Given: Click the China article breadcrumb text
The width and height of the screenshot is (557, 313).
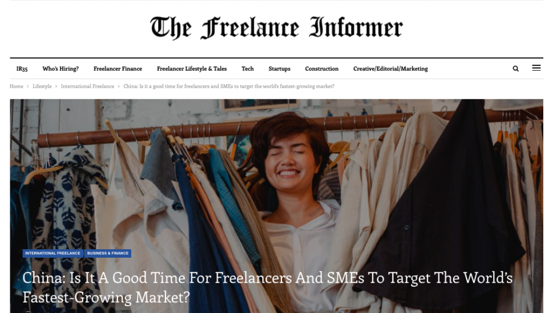Looking at the screenshot, I should tap(229, 86).
